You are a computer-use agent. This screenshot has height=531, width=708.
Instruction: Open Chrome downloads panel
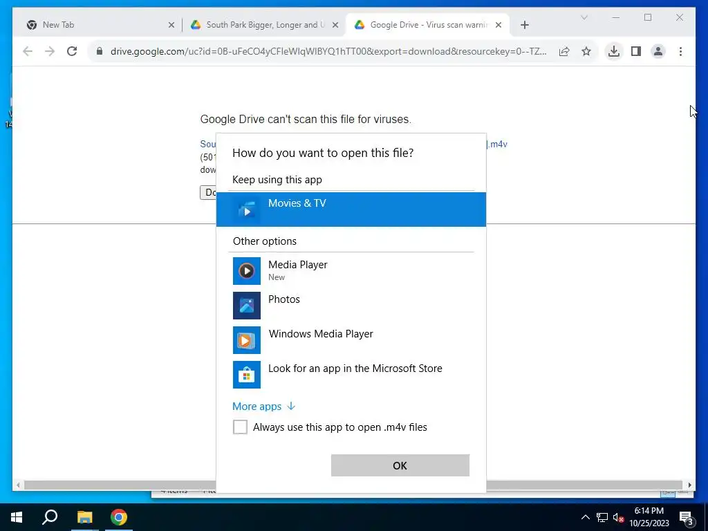614,51
